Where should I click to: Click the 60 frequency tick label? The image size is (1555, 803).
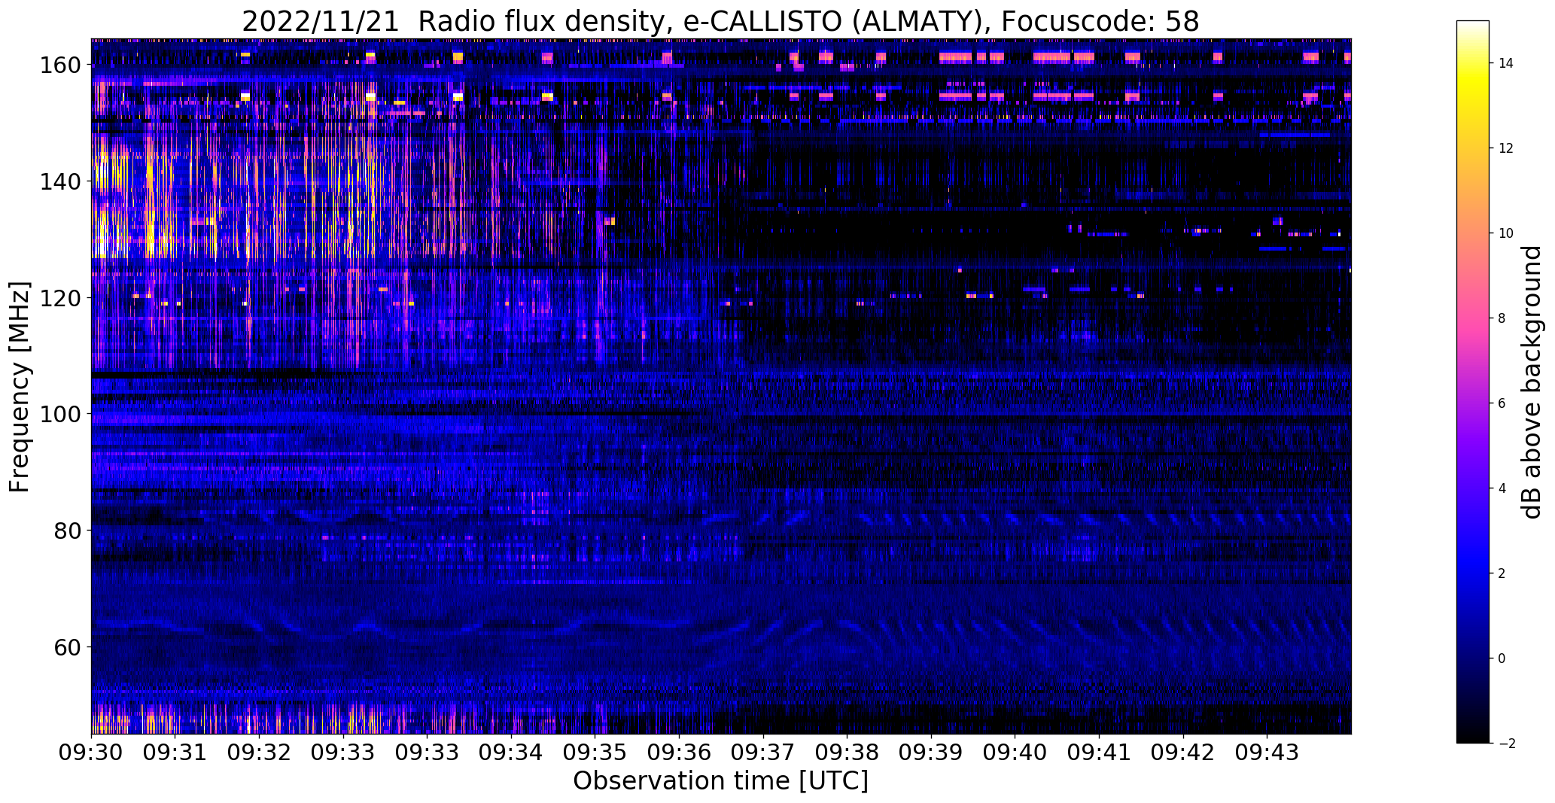(66, 647)
